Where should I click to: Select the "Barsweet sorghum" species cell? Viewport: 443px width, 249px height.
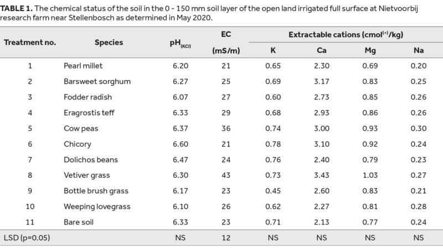pos(97,81)
